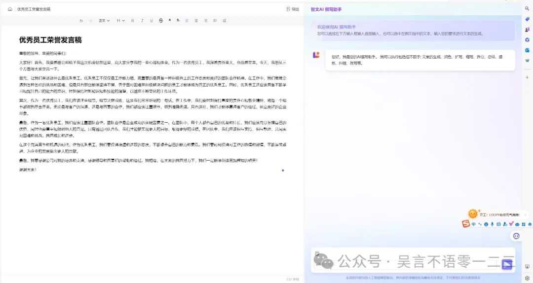533x283 pixels.
Task: Click the punctuation mode icon on the Sogou bar
Action: (480, 224)
